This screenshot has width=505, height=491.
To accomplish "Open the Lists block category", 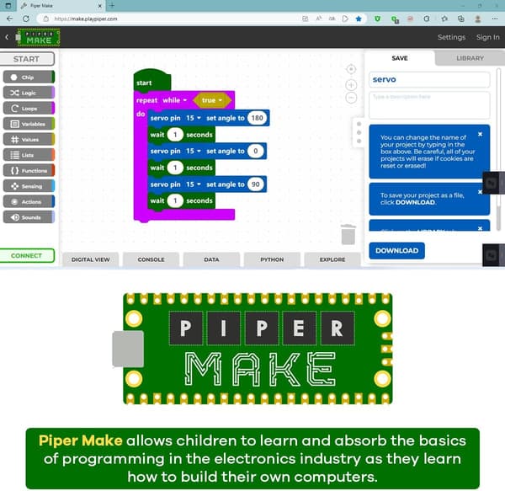I will (29, 155).
